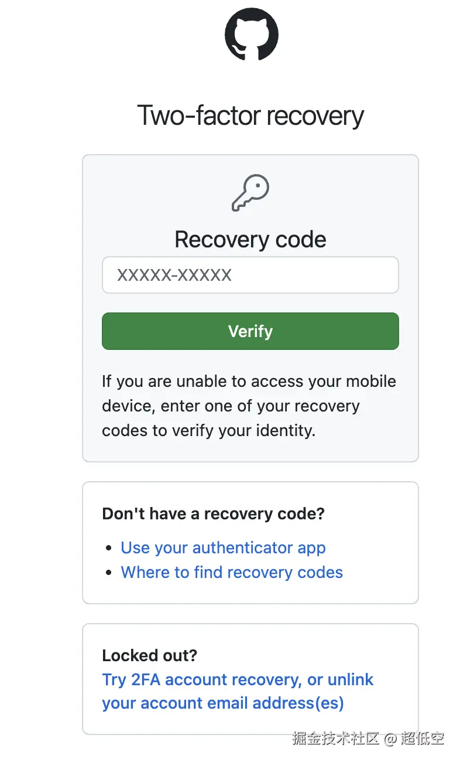Click the 'Two-factor recovery' page heading

pyautogui.click(x=250, y=115)
